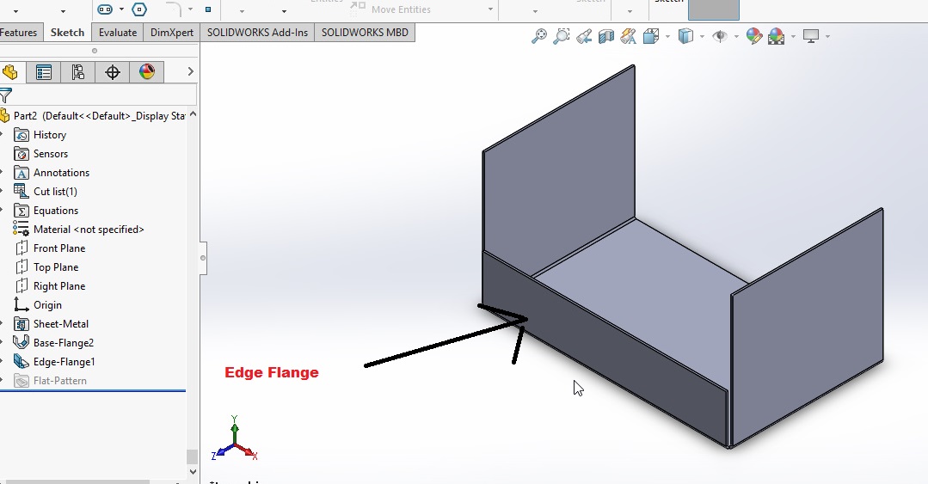Click the Base-Flange2 feature icon
The width and height of the screenshot is (928, 484).
click(x=22, y=343)
